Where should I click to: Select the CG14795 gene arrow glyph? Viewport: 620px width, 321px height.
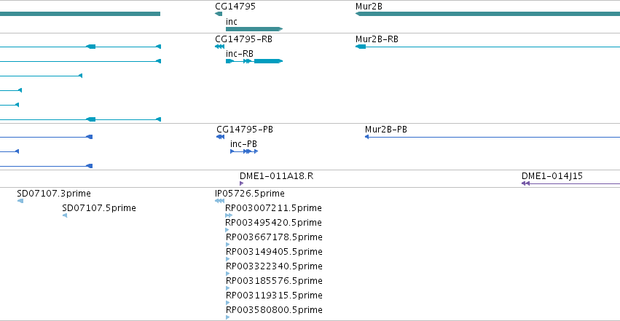(x=219, y=14)
